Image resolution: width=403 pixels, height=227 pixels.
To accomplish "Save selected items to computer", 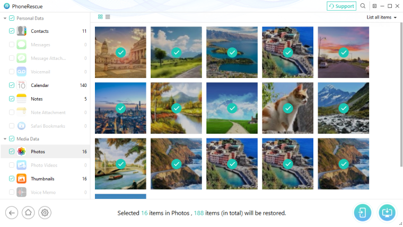I will (x=387, y=212).
